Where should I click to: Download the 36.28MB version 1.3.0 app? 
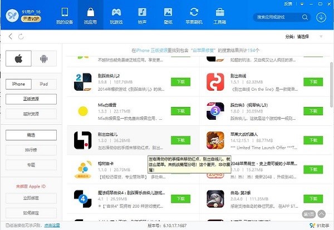pyautogui.click(x=180, y=140)
